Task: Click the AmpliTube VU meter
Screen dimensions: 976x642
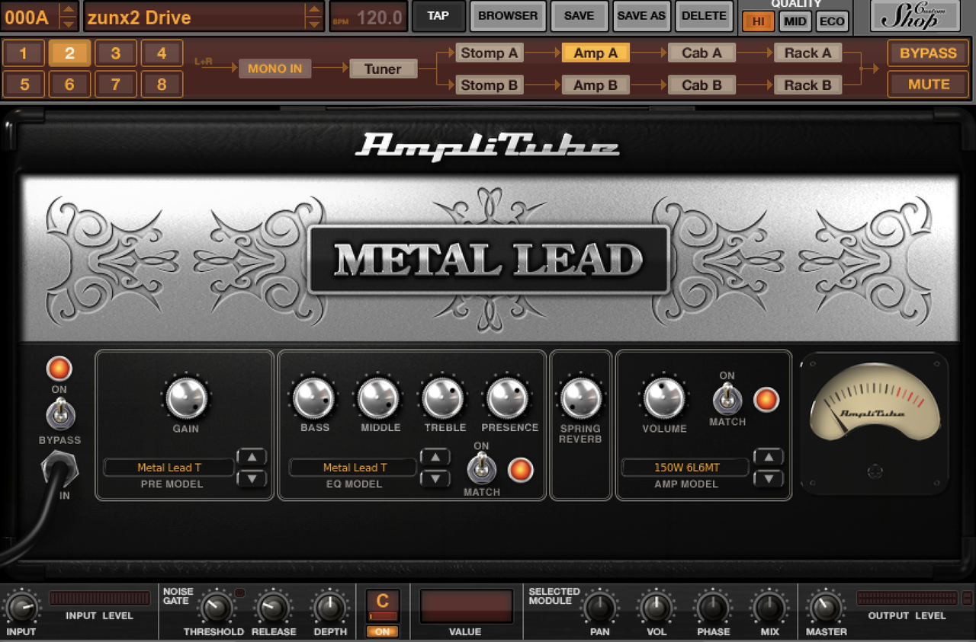Action: click(x=875, y=423)
